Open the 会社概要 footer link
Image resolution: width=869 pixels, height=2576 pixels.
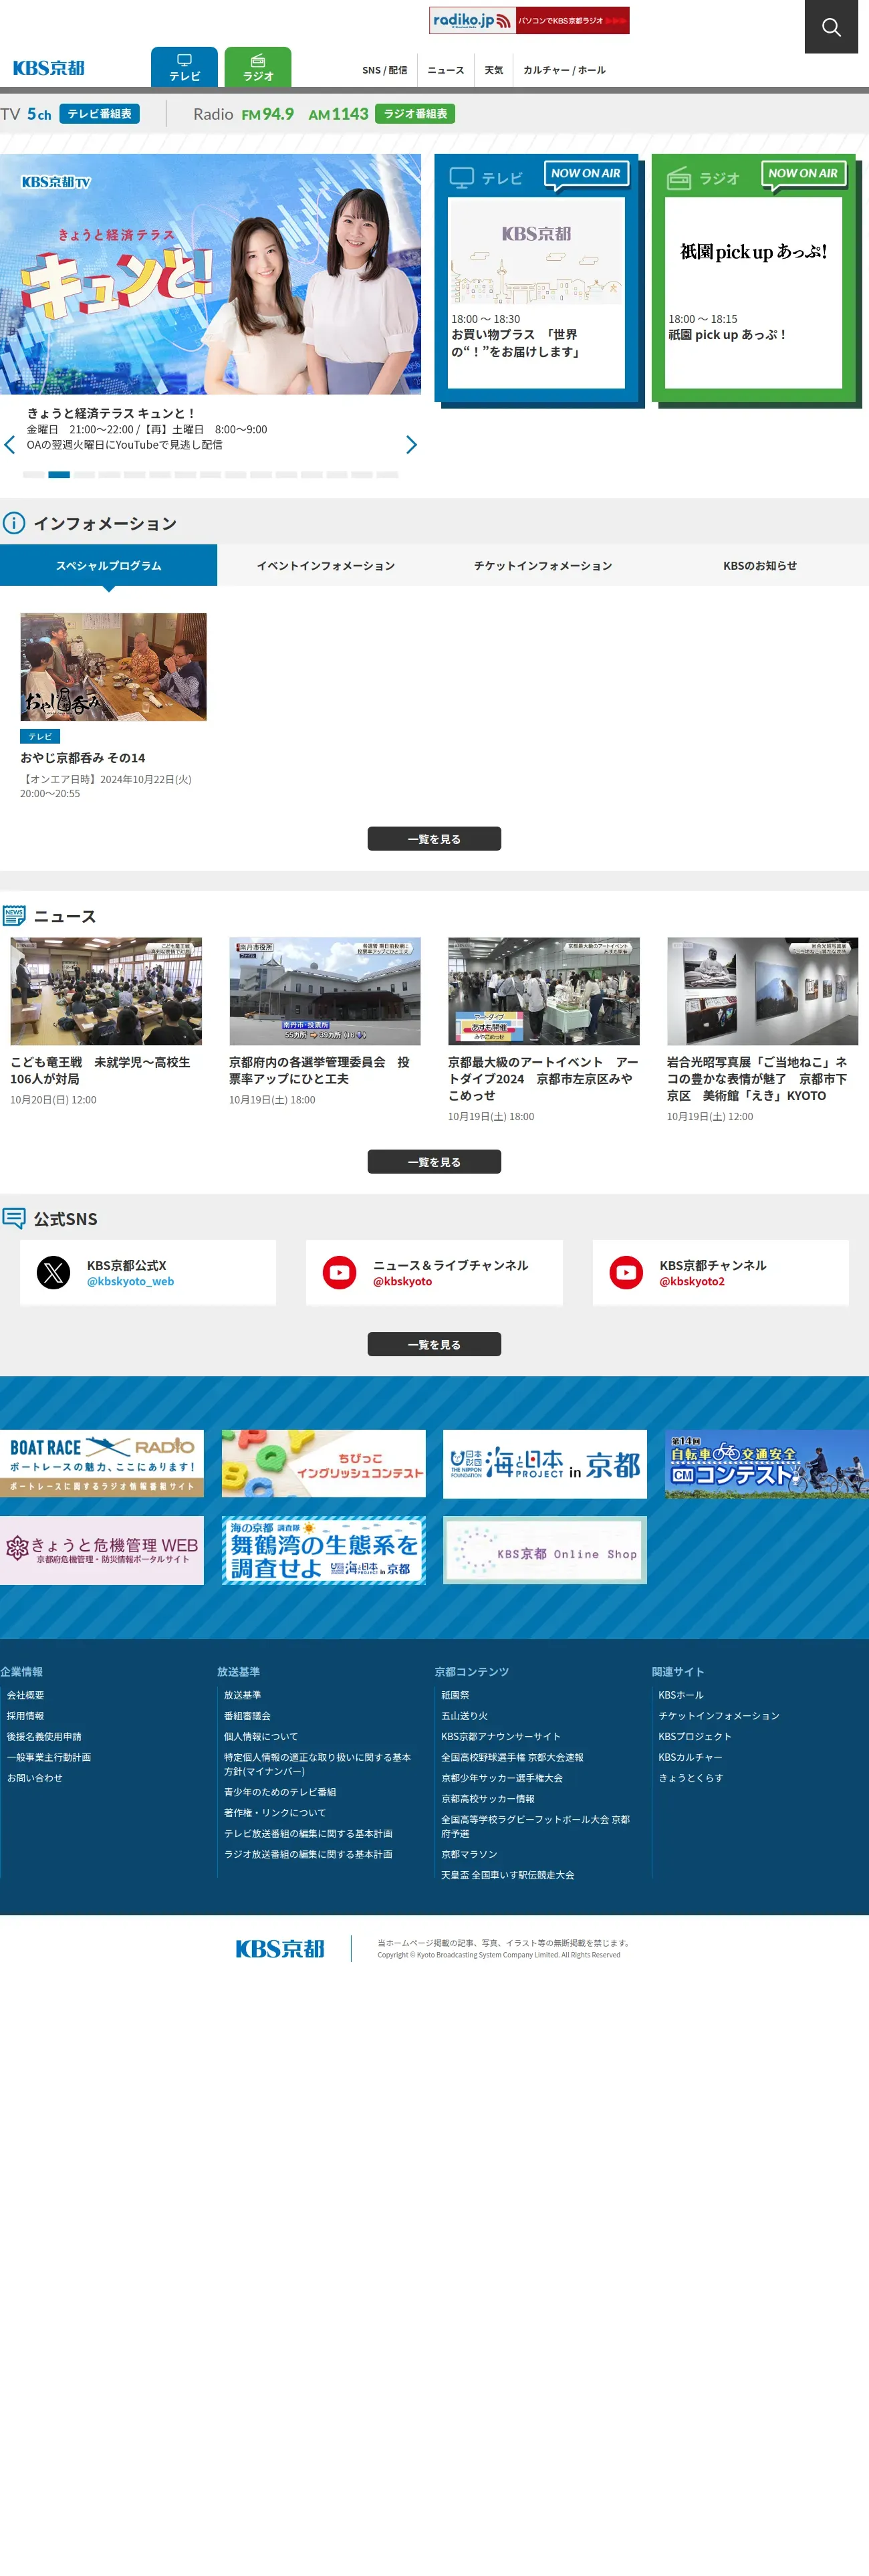click(26, 1695)
